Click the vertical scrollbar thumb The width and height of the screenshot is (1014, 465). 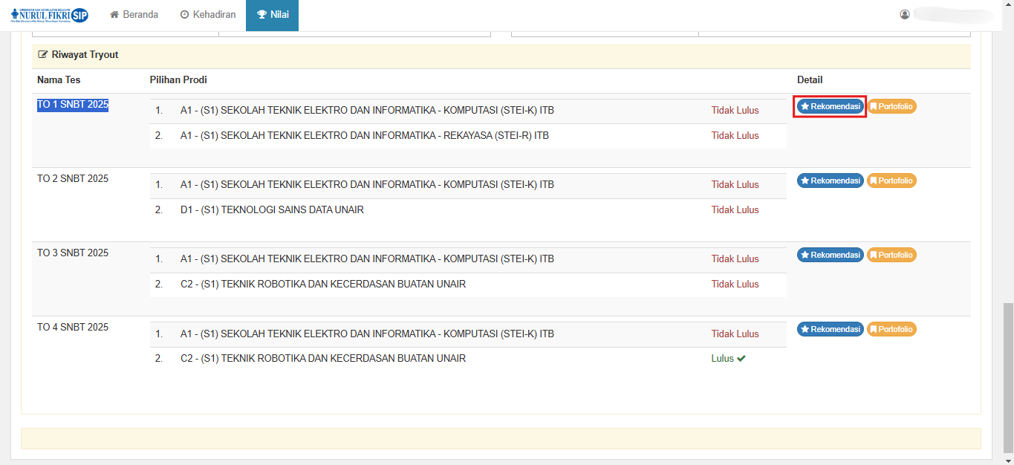pos(1007,375)
